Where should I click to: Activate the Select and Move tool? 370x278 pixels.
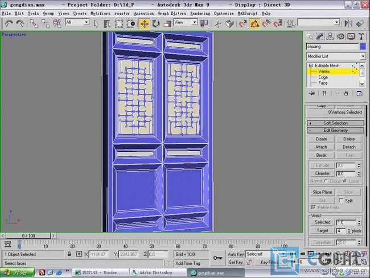coord(144,24)
